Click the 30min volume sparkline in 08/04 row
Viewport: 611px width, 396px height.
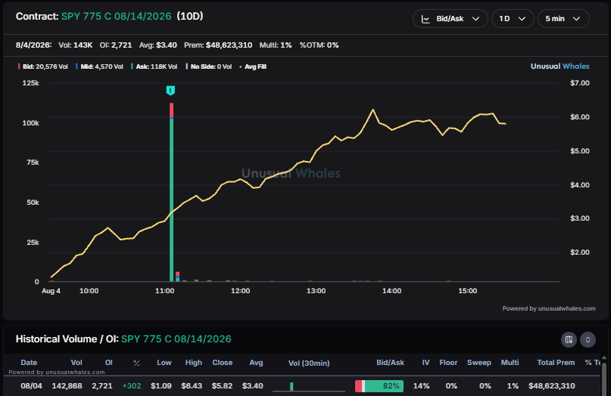[309, 386]
